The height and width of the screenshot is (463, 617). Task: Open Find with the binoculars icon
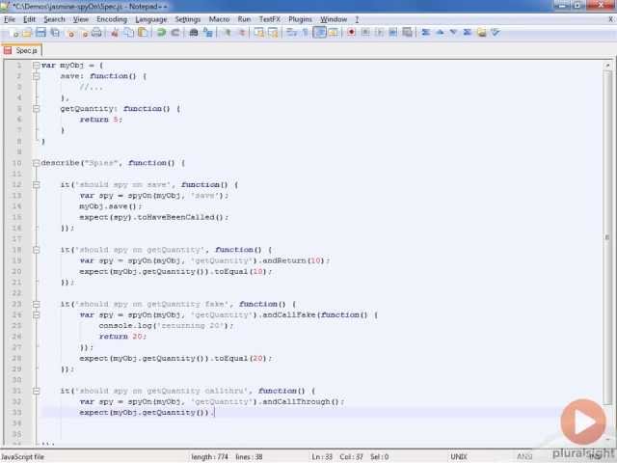pos(193,33)
